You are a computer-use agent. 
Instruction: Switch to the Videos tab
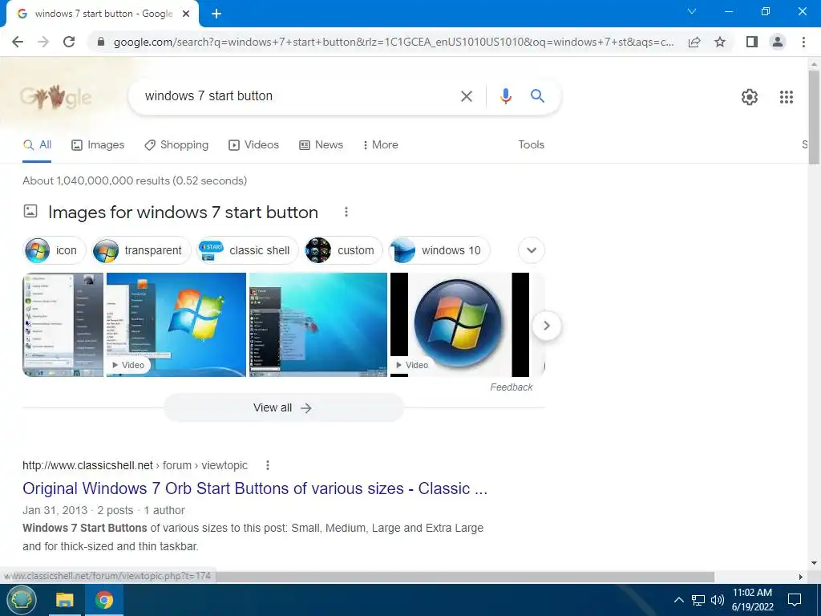pyautogui.click(x=254, y=145)
